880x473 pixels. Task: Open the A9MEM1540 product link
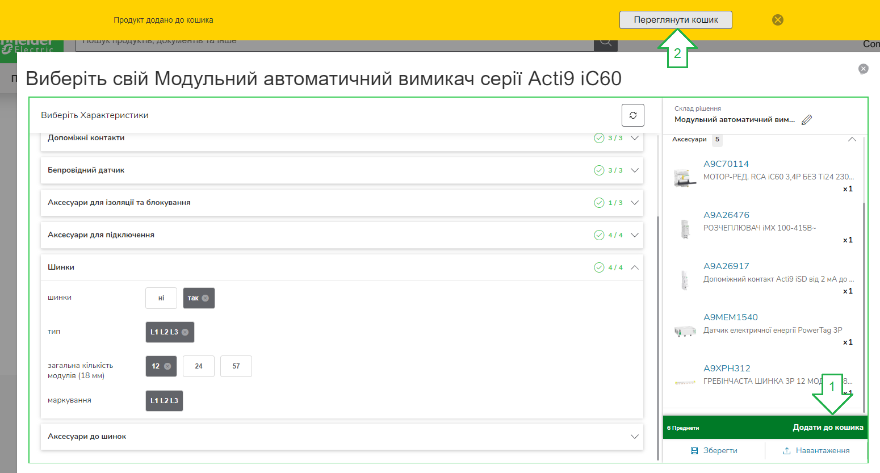coord(731,317)
